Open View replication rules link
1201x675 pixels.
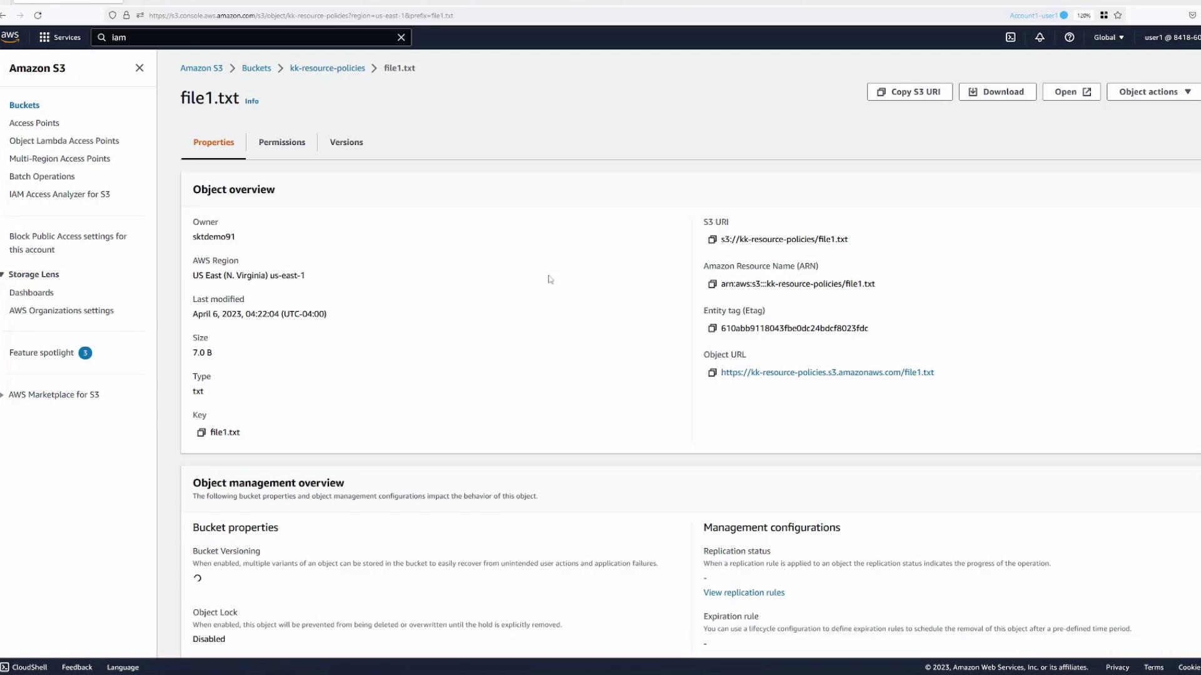pos(743,592)
